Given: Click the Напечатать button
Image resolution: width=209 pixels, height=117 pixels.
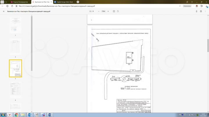Looking at the screenshot, I should click(x=187, y=6).
